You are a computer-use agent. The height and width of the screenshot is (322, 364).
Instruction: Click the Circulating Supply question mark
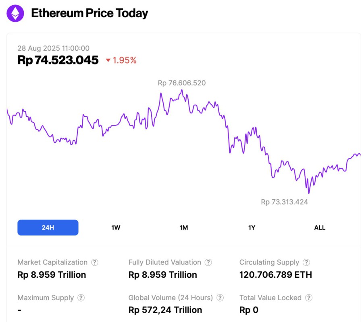306,262
